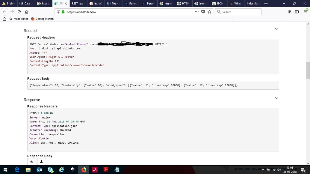Mute system volume in the tray
This screenshot has height=174, width=310.
tap(279, 169)
